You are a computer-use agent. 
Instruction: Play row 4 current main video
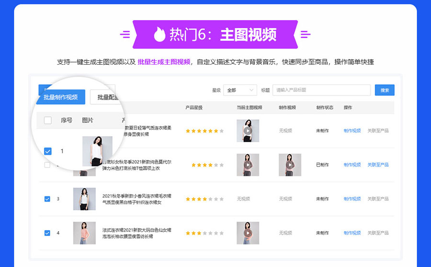[248, 233]
